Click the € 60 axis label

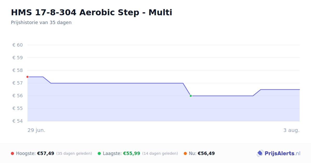(x=18, y=45)
